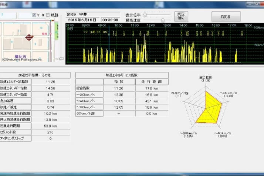Click the red crosshair marker on map
The height and width of the screenshot is (176, 264).
[29, 37]
